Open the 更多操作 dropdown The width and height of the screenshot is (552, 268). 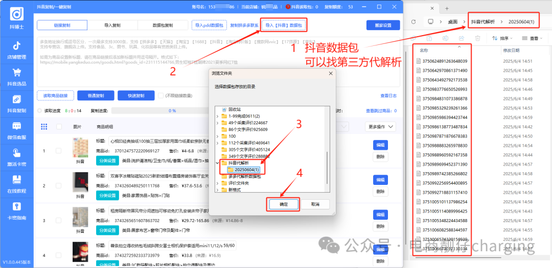[x=380, y=127]
